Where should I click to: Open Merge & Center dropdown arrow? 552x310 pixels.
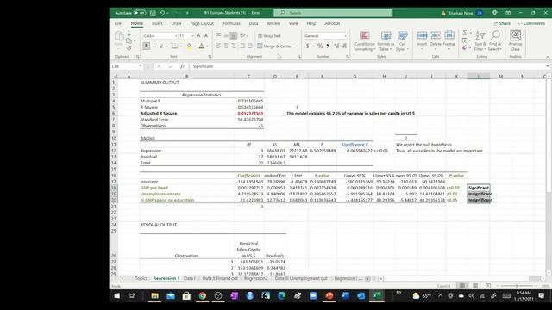click(x=296, y=46)
